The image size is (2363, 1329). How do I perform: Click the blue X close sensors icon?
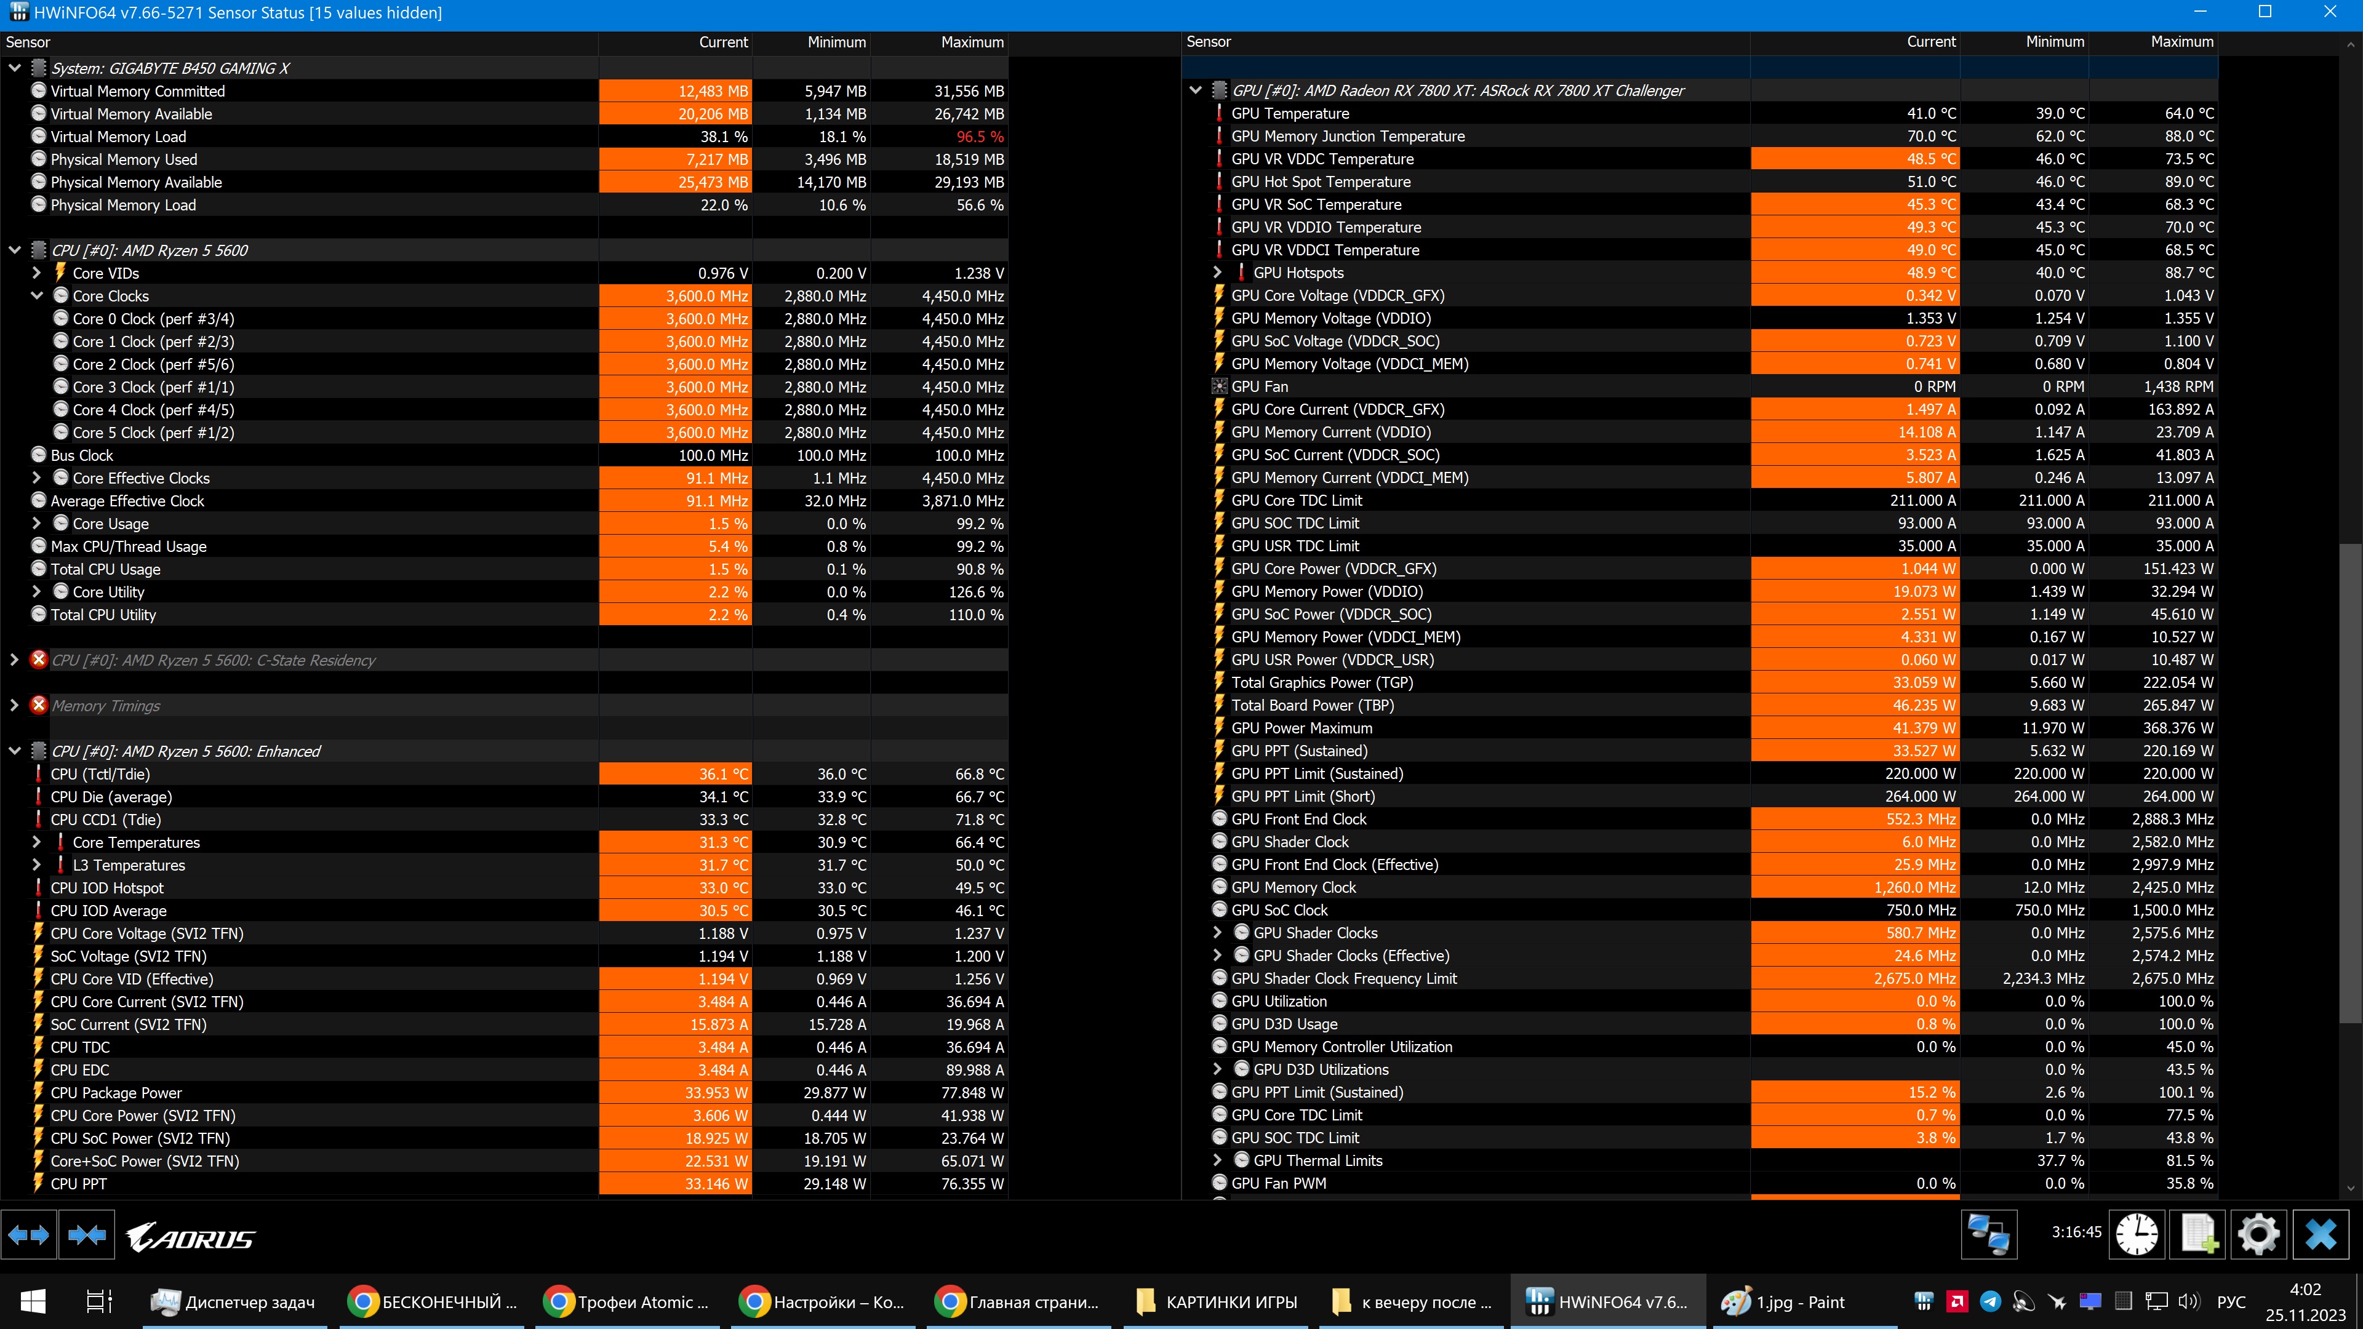tap(2322, 1234)
